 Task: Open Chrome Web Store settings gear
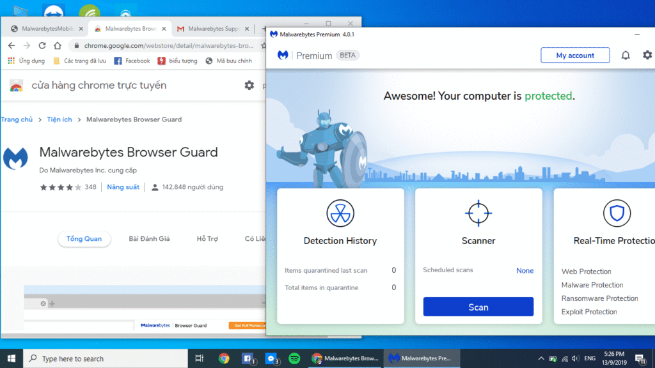point(249,85)
